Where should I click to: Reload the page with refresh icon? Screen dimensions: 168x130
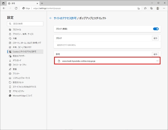(16, 8)
